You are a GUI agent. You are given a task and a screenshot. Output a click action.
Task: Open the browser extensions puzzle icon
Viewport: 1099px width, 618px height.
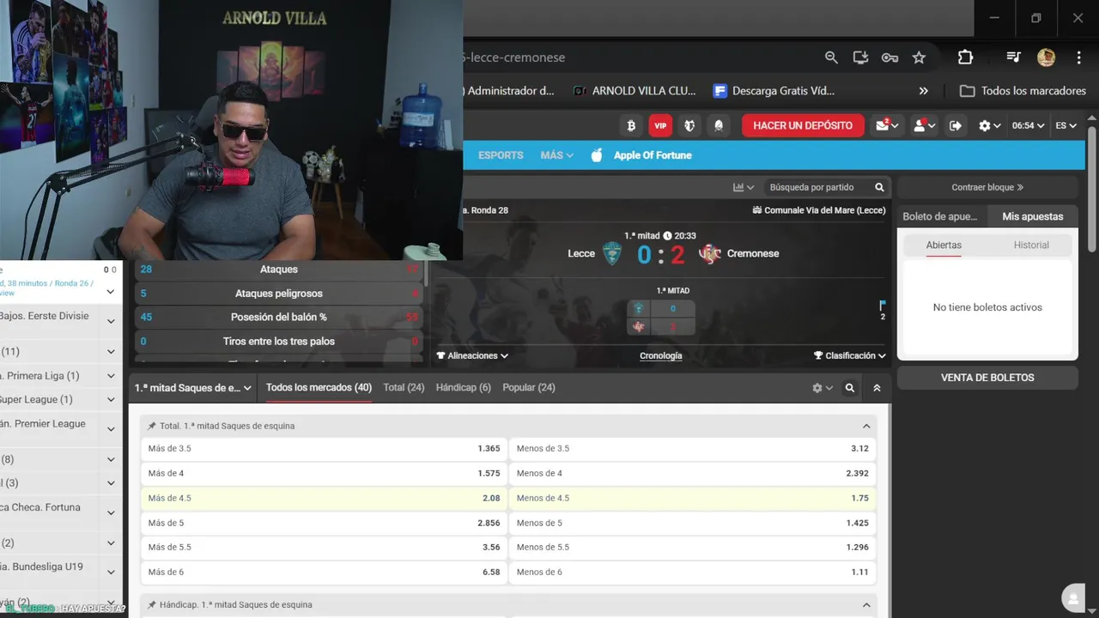click(965, 58)
